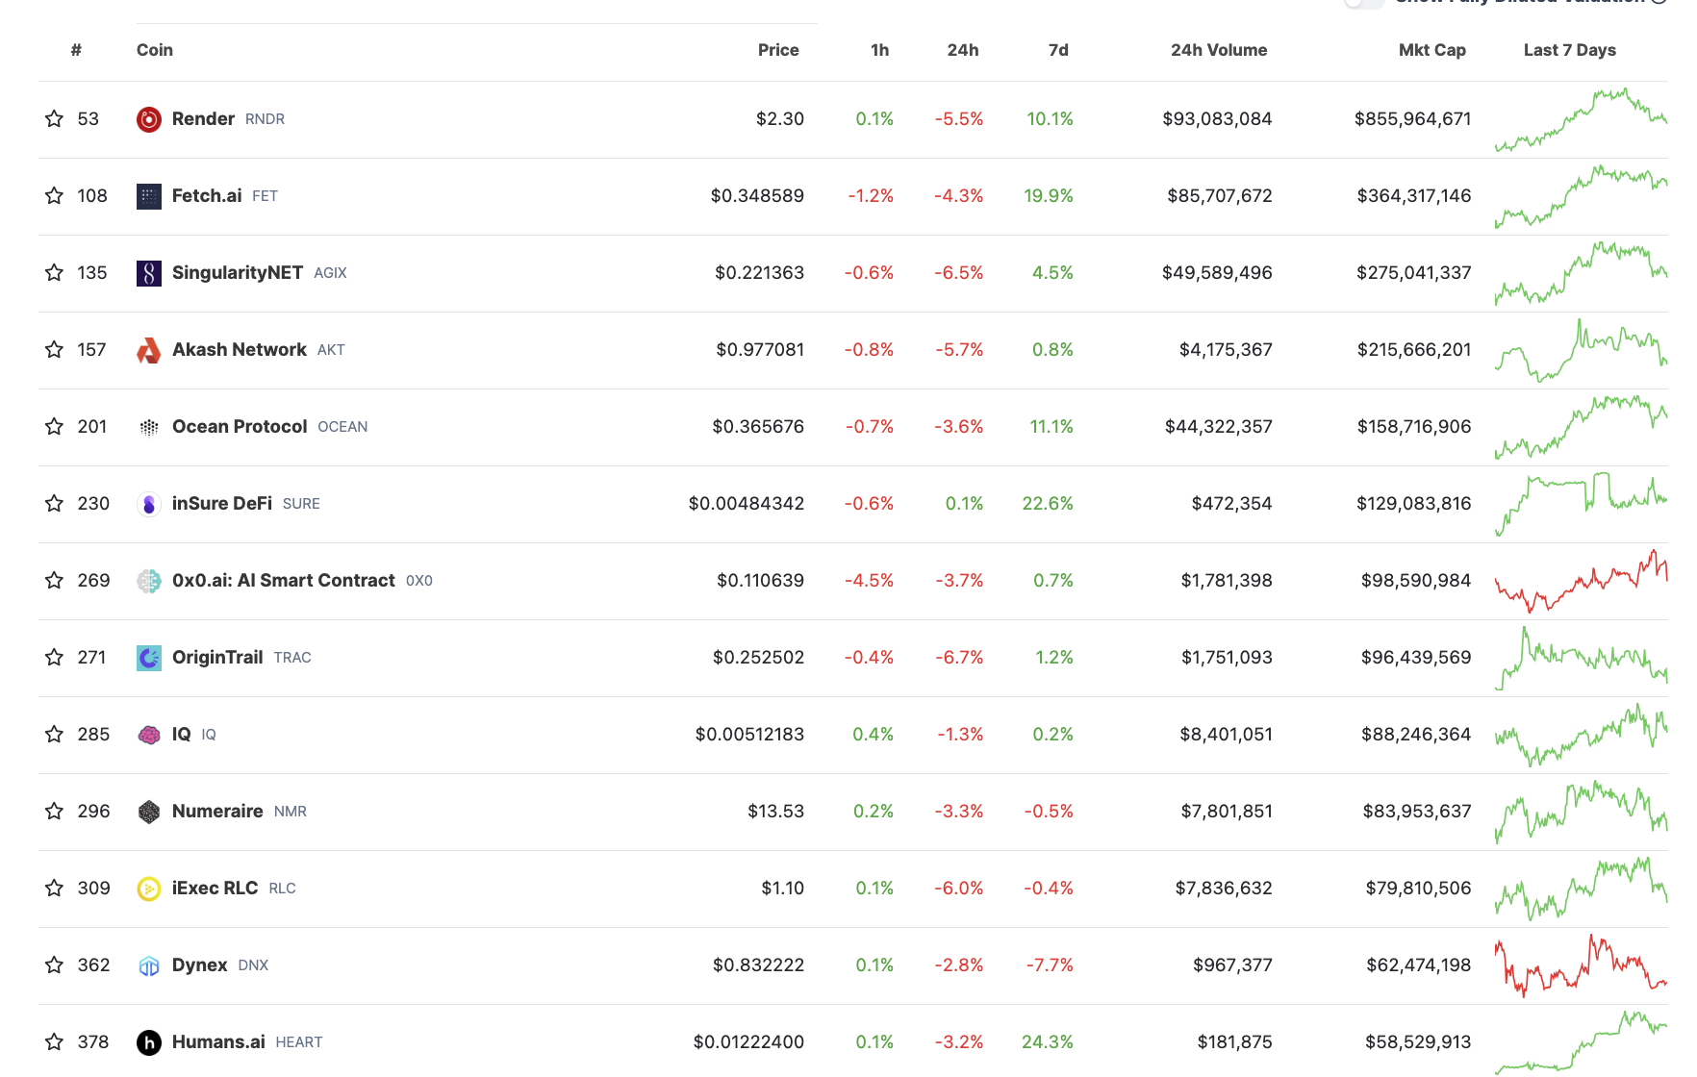
Task: View Render's 7-day sparkline chart
Action: [x=1581, y=119]
